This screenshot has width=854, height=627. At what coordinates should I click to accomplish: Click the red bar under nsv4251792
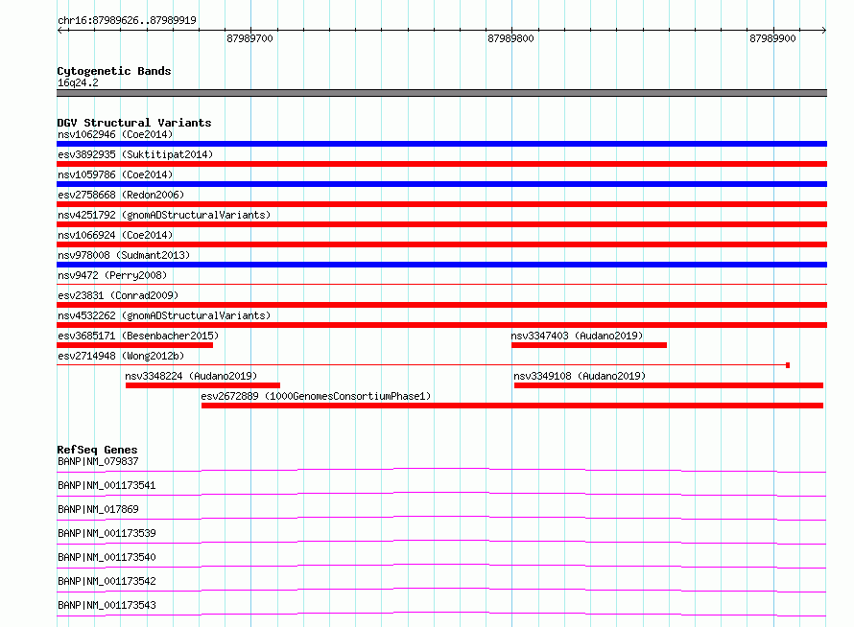[441, 224]
